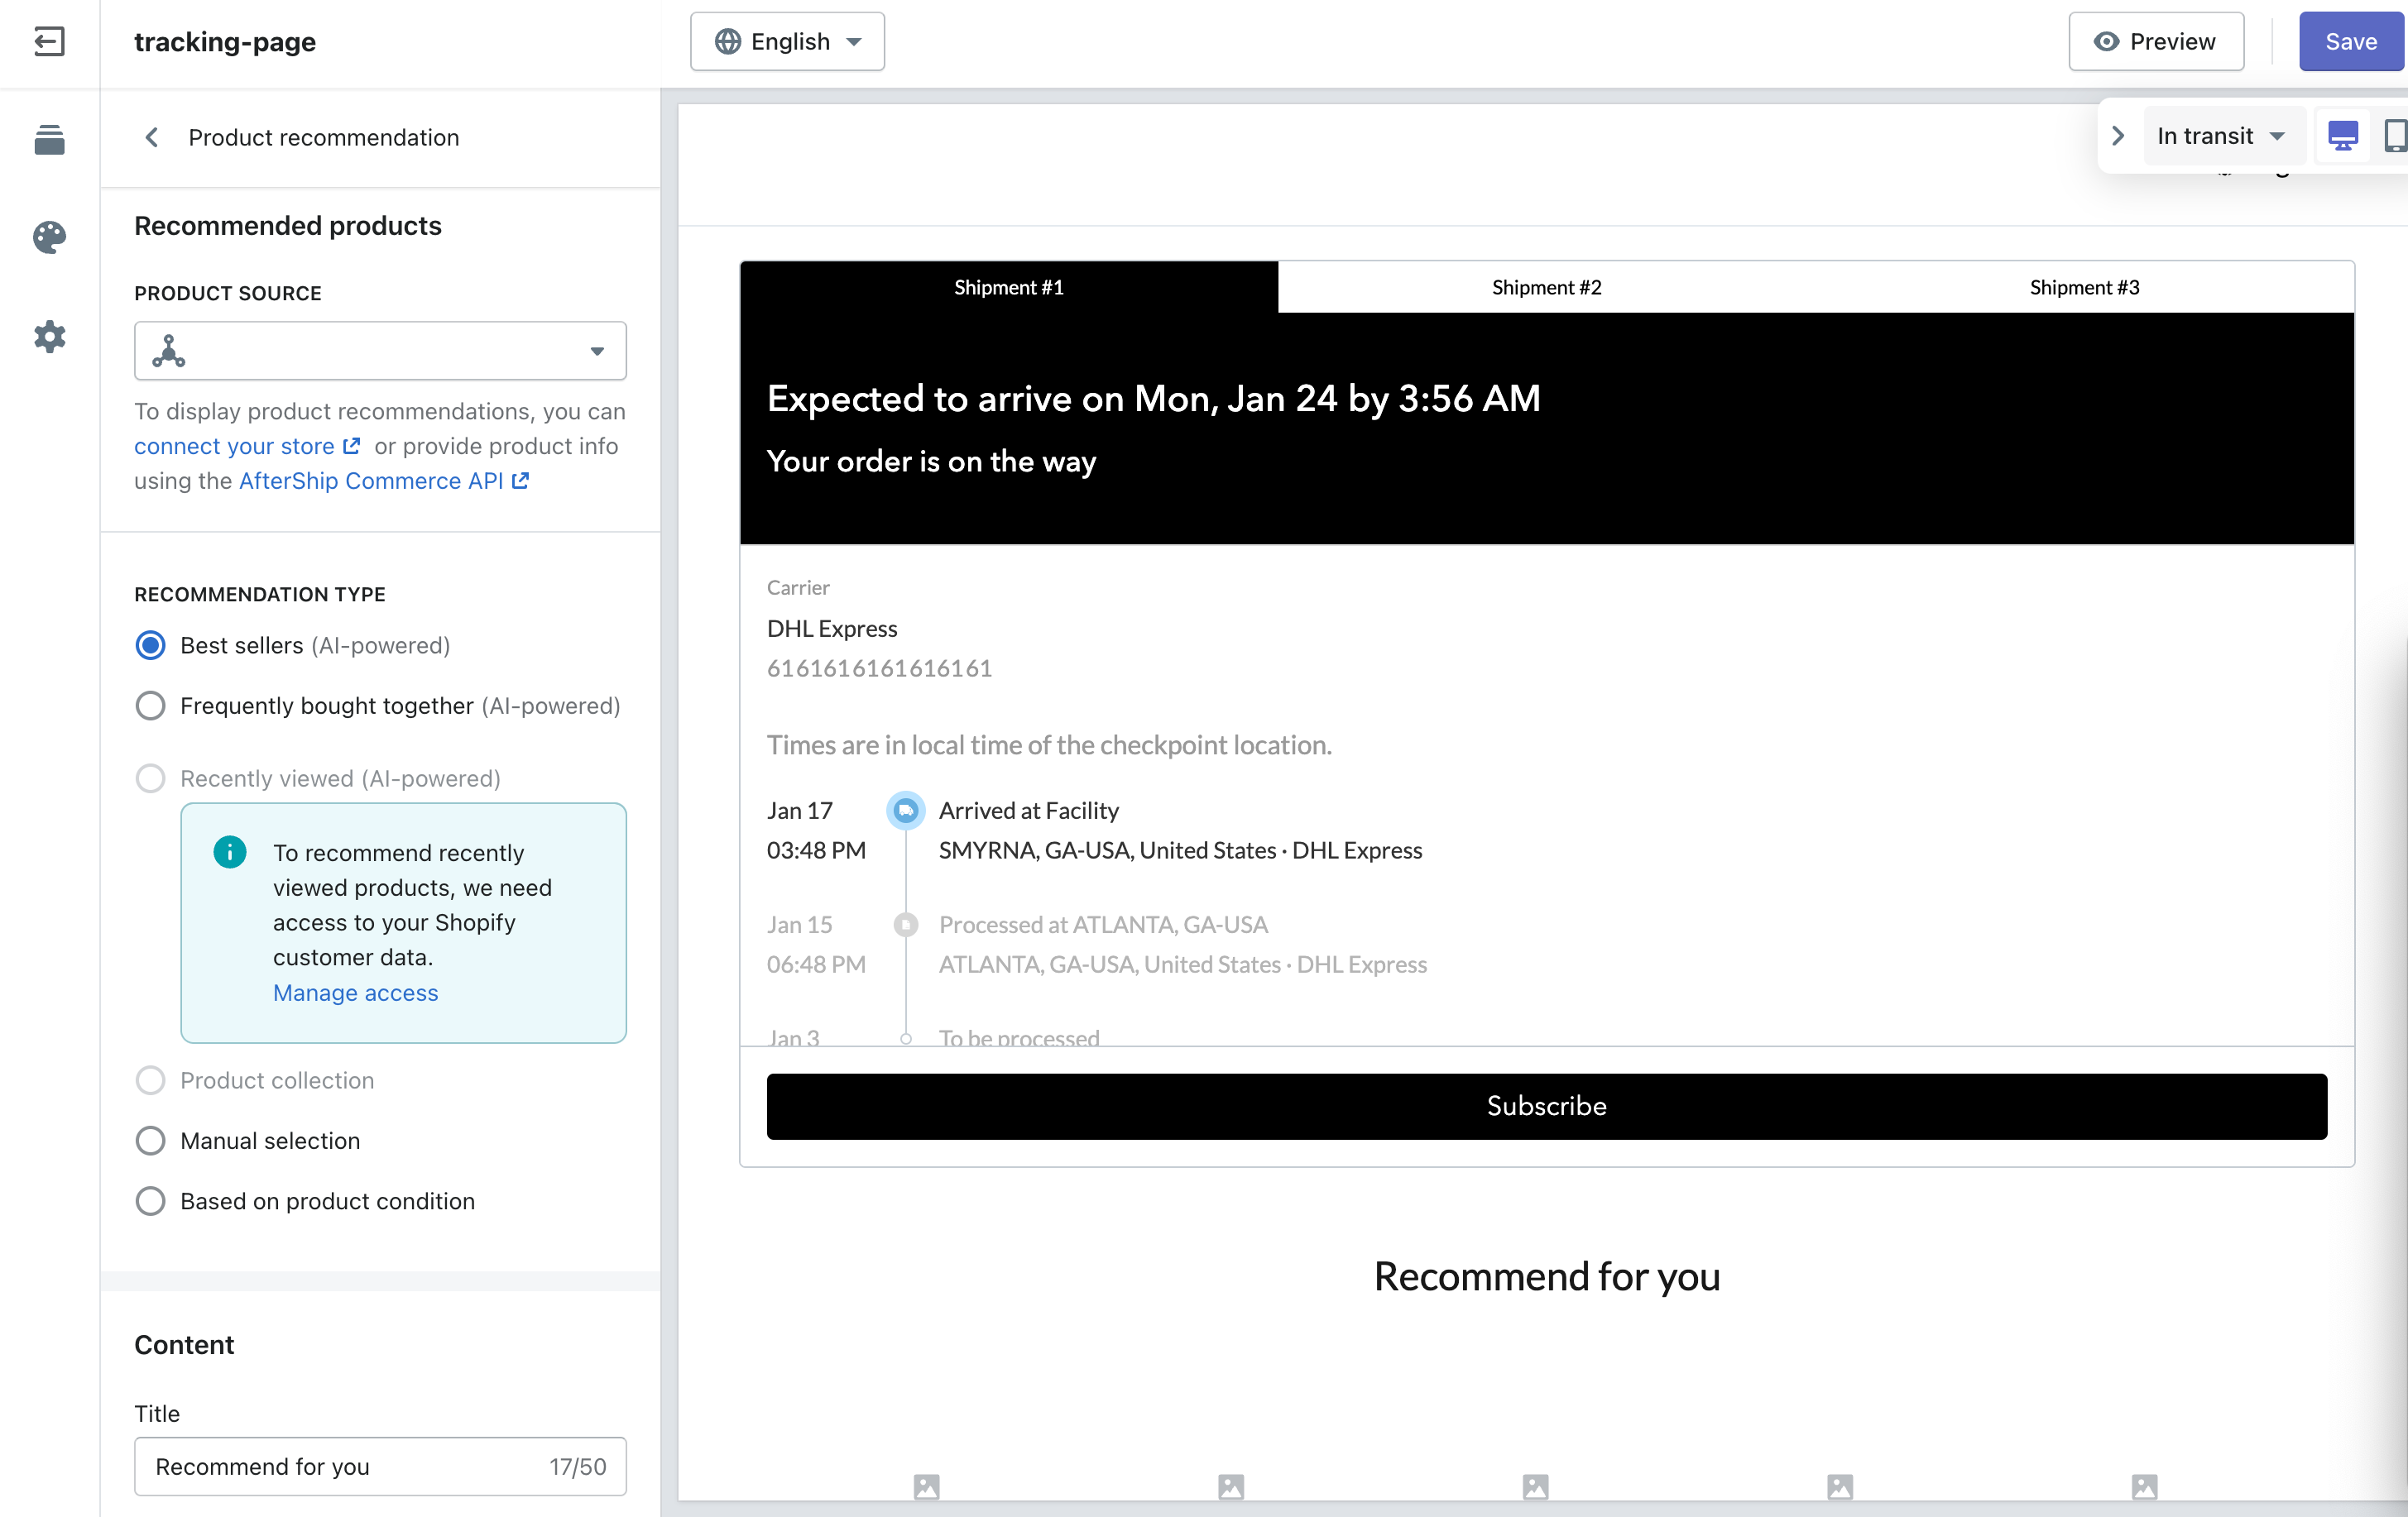
Task: Open the Manage access link
Action: coord(355,993)
